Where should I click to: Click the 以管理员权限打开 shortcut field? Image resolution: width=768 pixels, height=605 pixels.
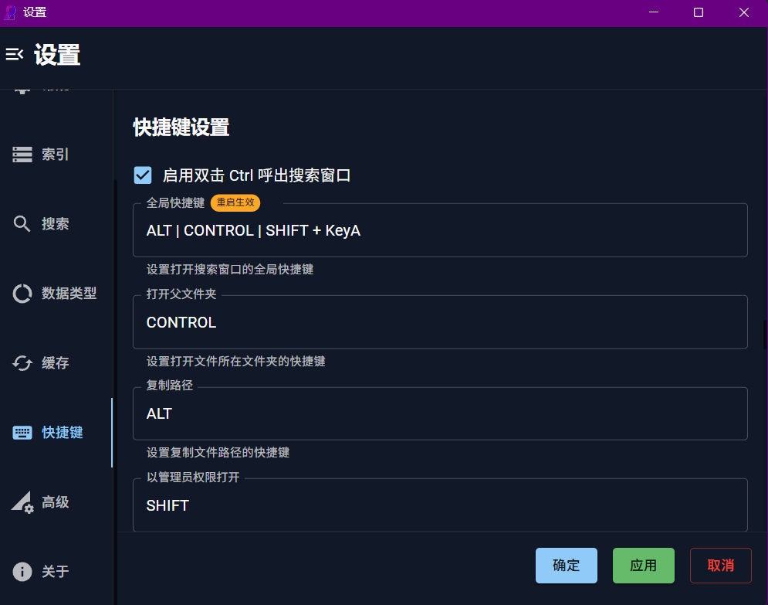440,505
